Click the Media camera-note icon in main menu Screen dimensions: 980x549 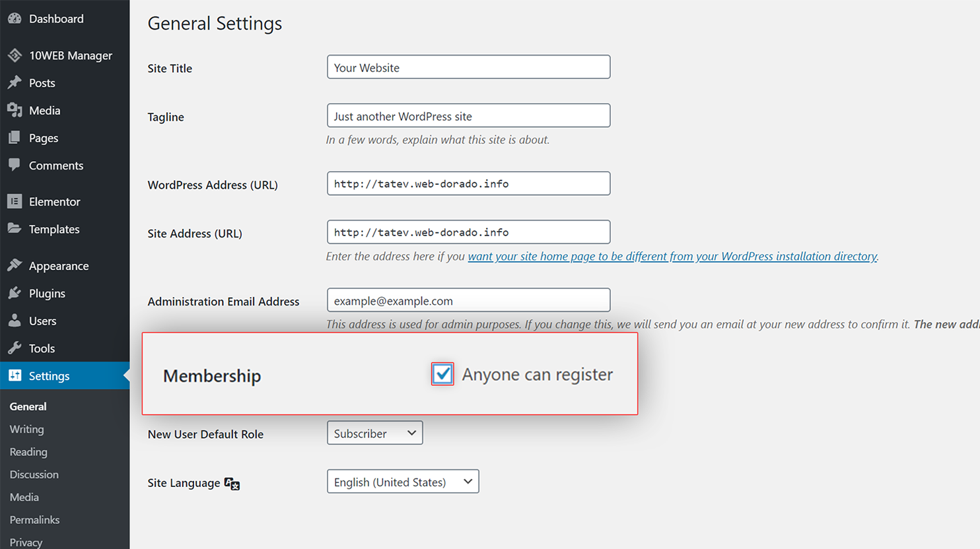tap(15, 110)
